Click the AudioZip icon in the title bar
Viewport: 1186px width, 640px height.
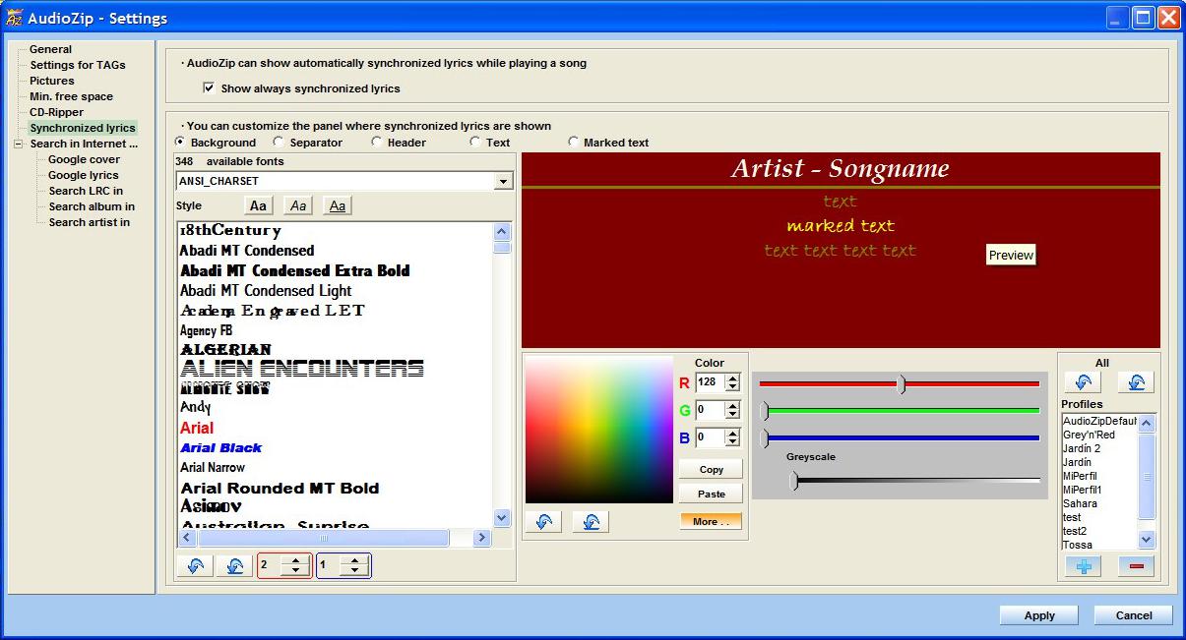[15, 18]
